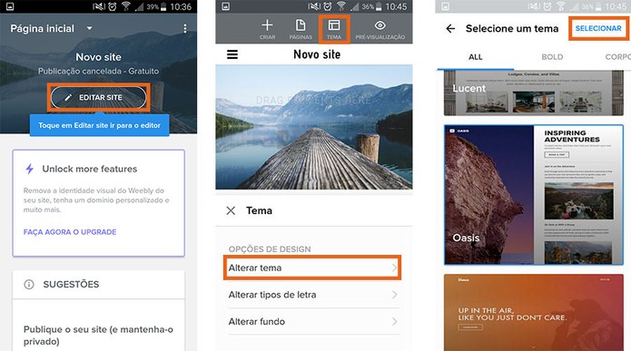Tap Publique o seu site suggestion

coord(98,336)
